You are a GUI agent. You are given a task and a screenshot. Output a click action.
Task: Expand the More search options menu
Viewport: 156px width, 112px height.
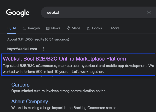pyautogui.click(x=114, y=28)
